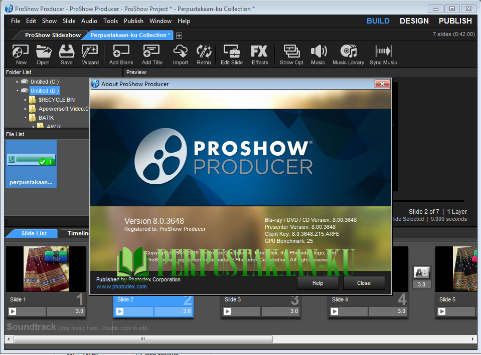Viewport: 481px width, 355px height.
Task: Expand the Untitled (C:) drive
Action: coord(17,82)
